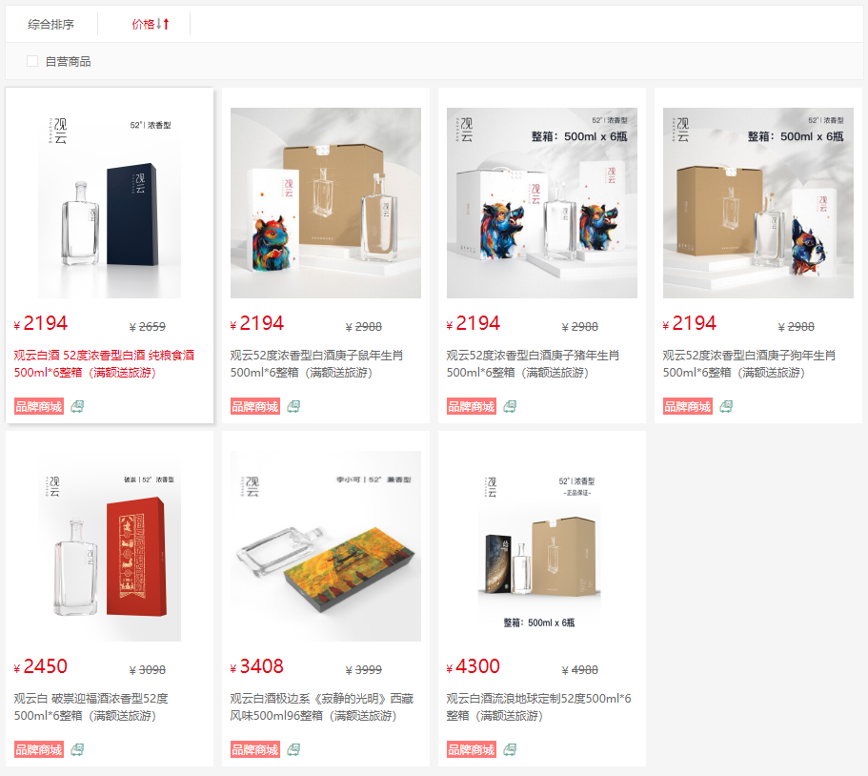Click delivery truck icon under 寂静的光明 product
The height and width of the screenshot is (776, 868).
[293, 749]
